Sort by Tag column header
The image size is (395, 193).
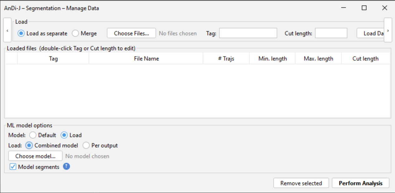coord(53,59)
